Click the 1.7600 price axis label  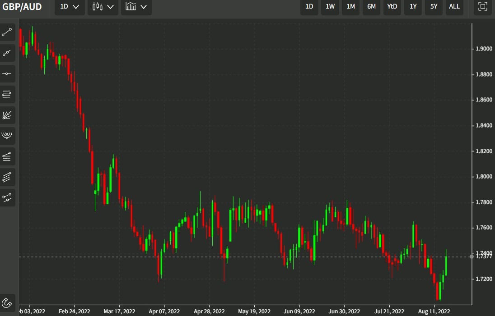coord(484,228)
